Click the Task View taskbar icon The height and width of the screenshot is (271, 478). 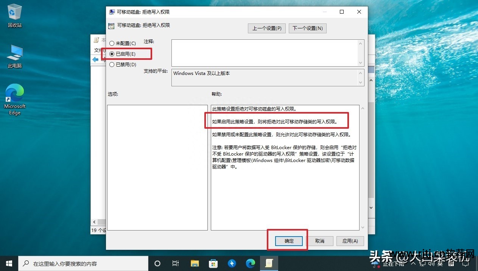176,263
